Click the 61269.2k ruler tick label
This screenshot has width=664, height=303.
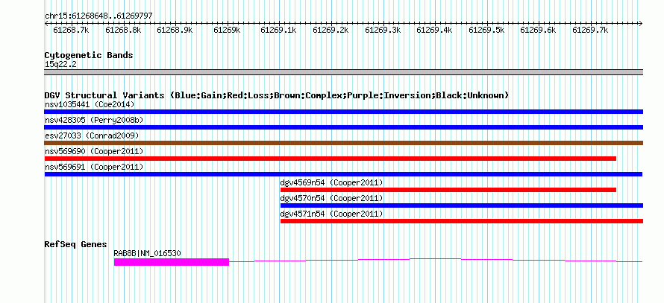(331, 30)
